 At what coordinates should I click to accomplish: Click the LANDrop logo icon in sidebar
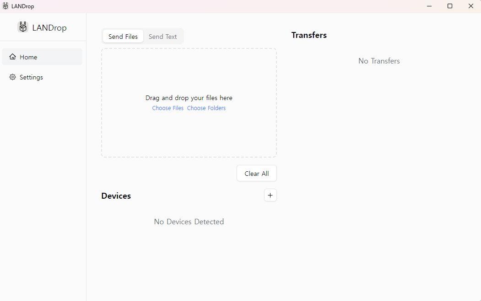[x=23, y=27]
